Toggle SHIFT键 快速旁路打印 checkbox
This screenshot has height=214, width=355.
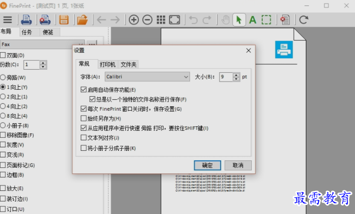pyautogui.click(x=84, y=128)
